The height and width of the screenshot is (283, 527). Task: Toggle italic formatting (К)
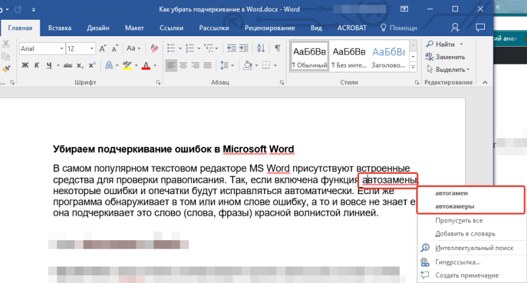click(37, 65)
